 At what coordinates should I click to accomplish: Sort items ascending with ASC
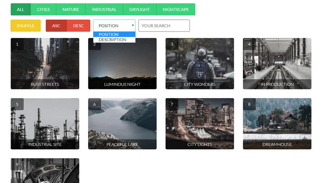[56, 26]
